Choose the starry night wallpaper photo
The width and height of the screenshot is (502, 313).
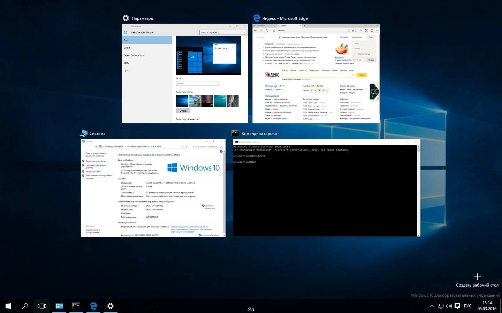tap(207, 101)
